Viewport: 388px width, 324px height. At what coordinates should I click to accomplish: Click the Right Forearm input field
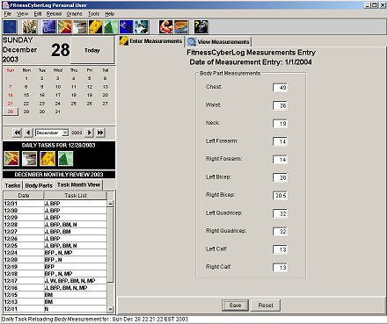tap(280, 160)
